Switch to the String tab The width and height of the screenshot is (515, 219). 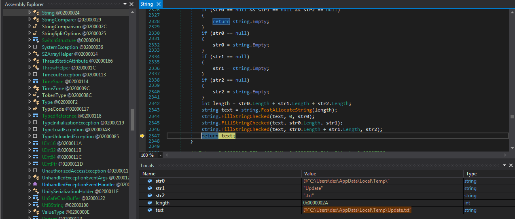(x=146, y=4)
